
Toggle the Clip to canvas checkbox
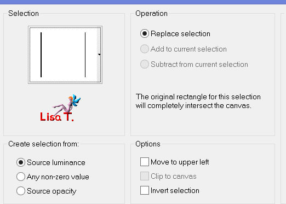click(145, 176)
